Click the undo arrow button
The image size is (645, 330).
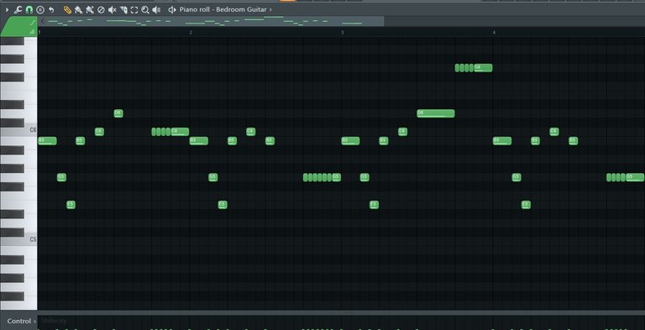click(x=51, y=9)
